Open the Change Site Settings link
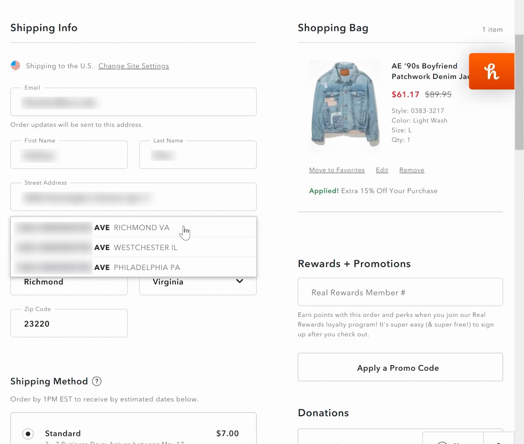This screenshot has height=444, width=524. click(x=134, y=66)
